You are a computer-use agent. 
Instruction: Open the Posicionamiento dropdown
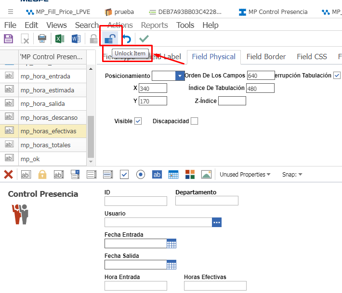[180, 76]
